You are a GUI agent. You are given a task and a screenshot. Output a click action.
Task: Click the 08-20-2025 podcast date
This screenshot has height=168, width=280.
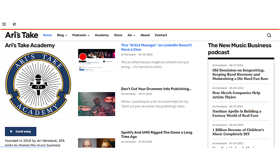pos(236,88)
